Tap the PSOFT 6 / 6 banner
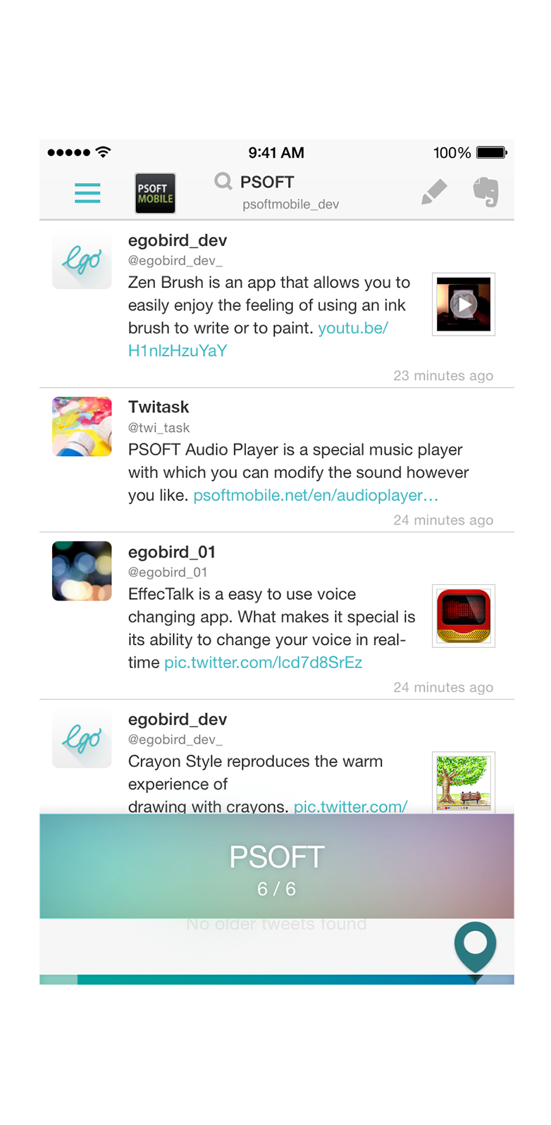The image size is (551, 1125). click(277, 866)
